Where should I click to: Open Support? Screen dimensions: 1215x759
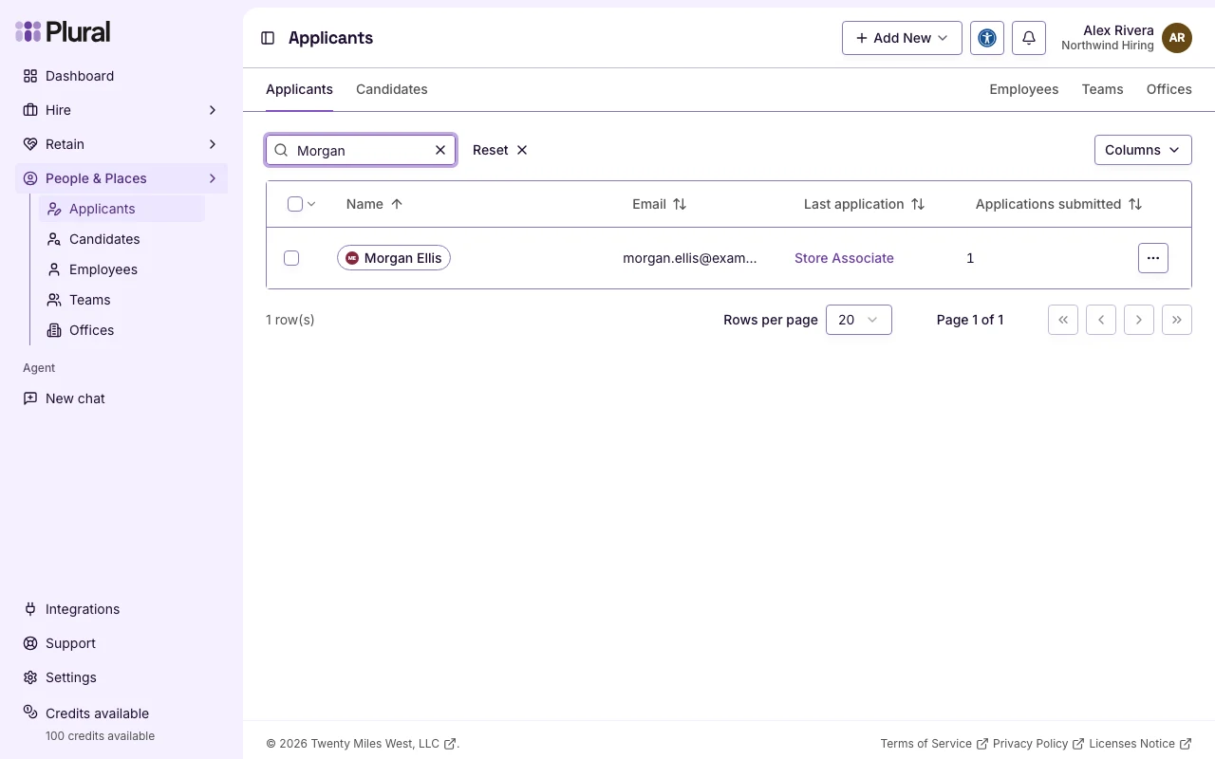121,643
